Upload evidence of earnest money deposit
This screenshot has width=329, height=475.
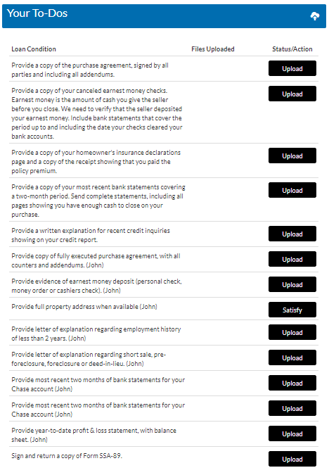292,284
